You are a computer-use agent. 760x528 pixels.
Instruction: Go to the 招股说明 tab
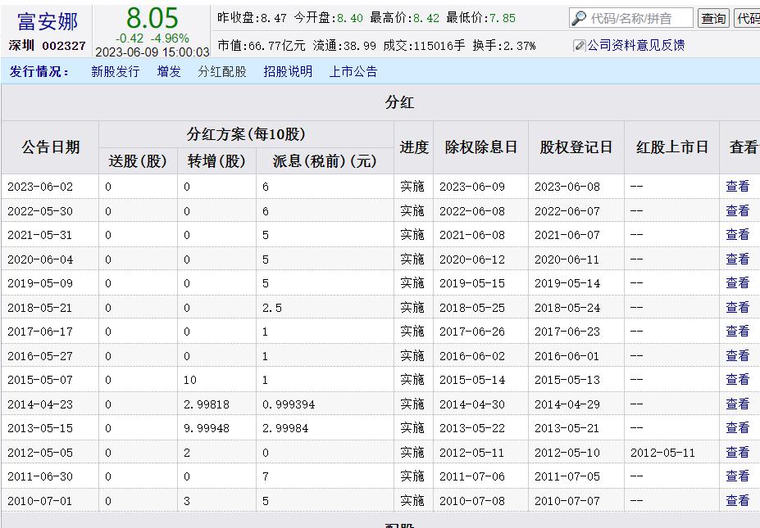(288, 72)
